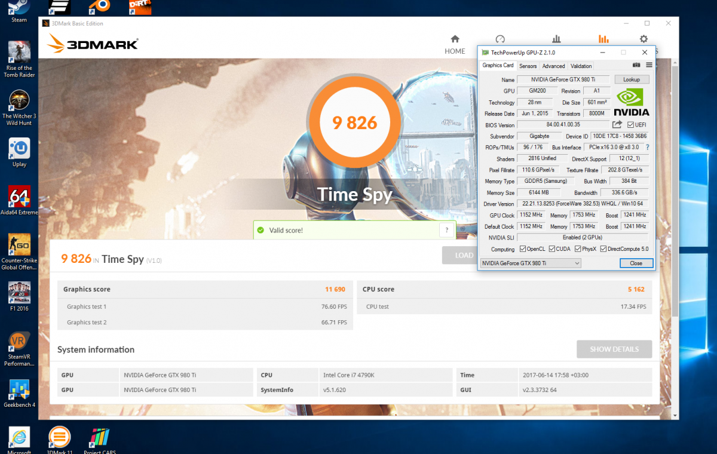The image size is (717, 454).
Task: Click the Memory Size 6144 MB field
Action: [x=538, y=192]
